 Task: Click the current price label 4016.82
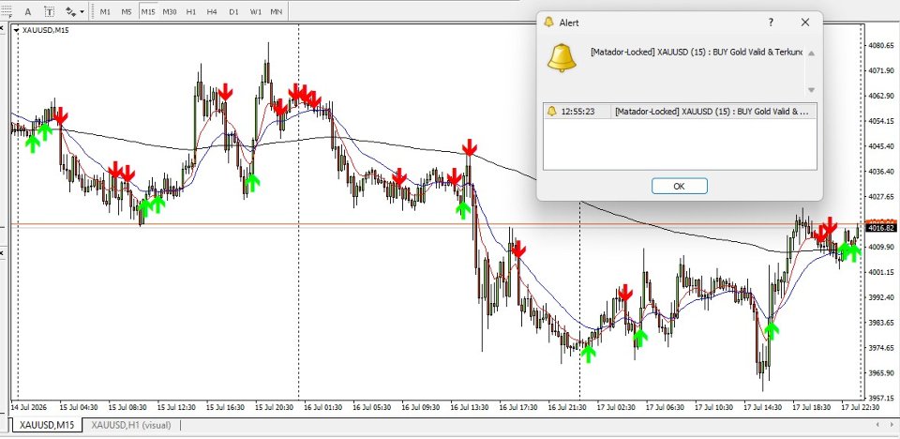point(881,228)
